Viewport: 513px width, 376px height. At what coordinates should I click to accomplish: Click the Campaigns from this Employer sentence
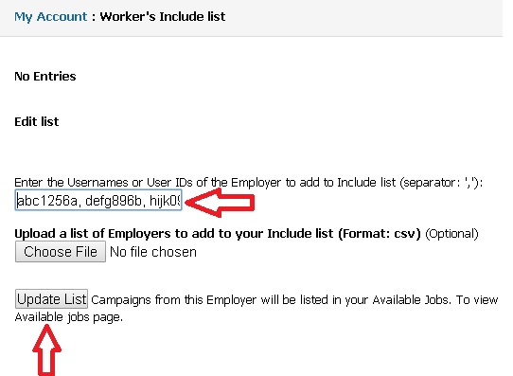click(294, 299)
